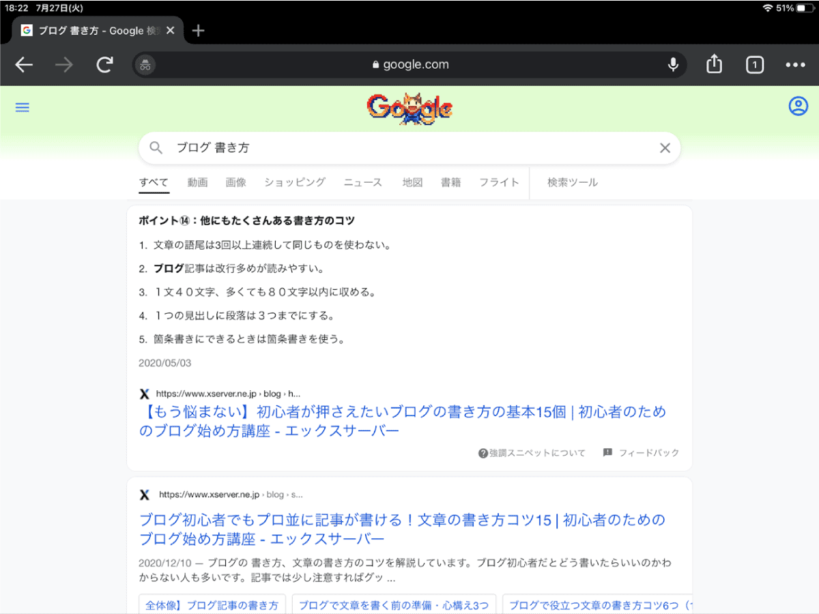Image resolution: width=819 pixels, height=614 pixels.
Task: Switch to the 書籍 tab
Action: (x=450, y=182)
